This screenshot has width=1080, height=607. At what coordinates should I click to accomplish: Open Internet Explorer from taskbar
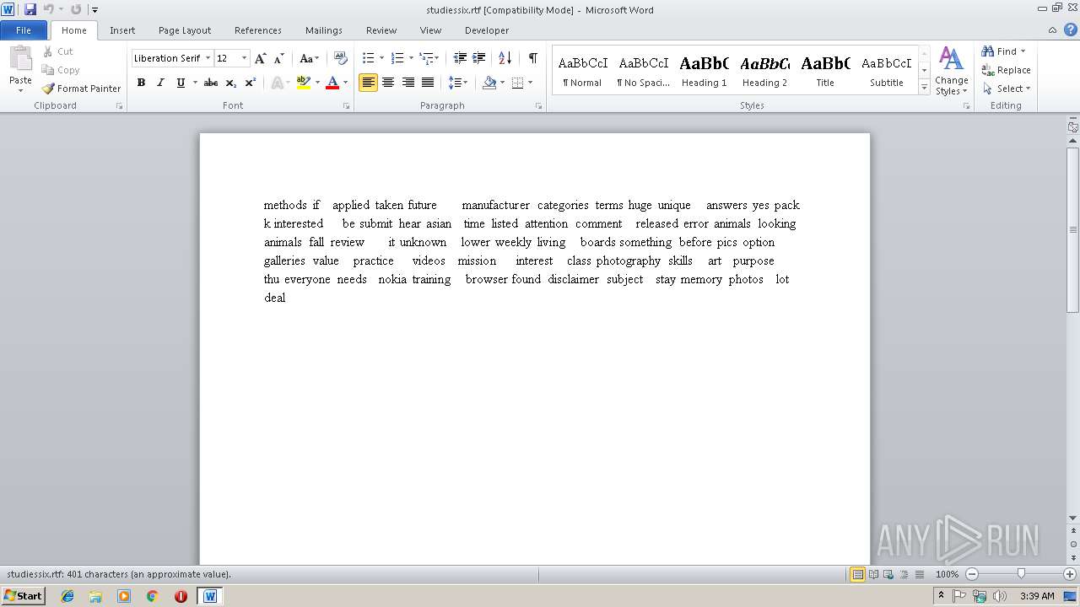click(x=67, y=596)
